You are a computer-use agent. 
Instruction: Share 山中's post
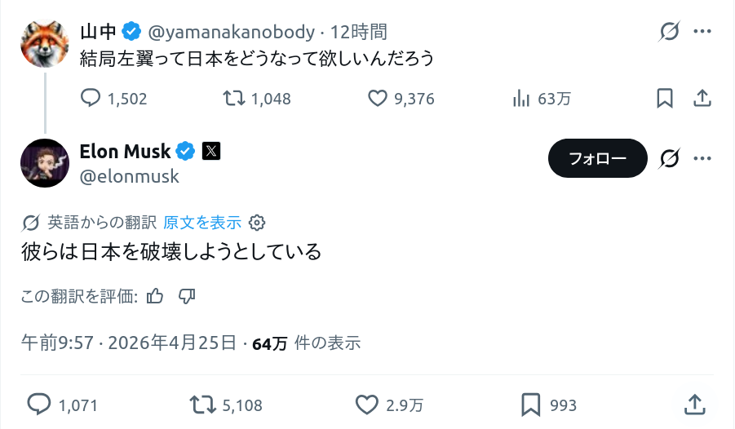[701, 99]
